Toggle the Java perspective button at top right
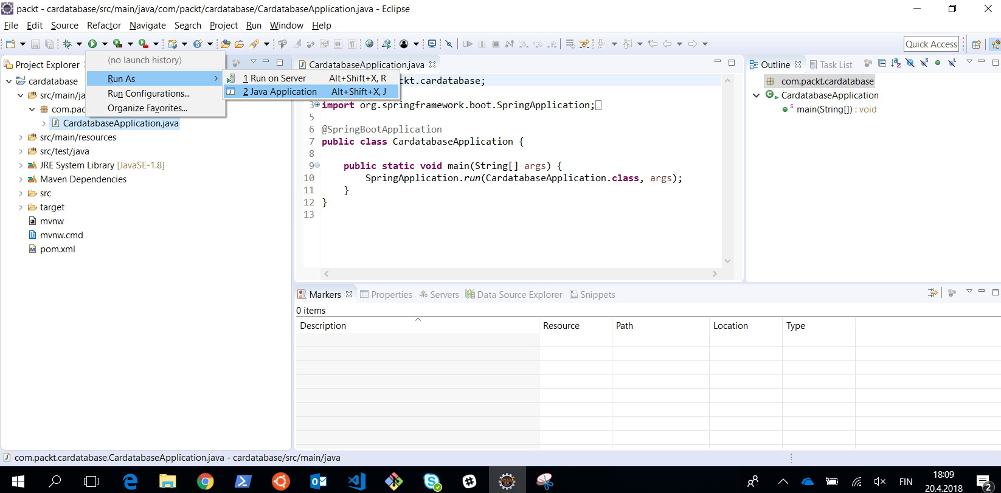This screenshot has width=1001, height=493. click(995, 44)
